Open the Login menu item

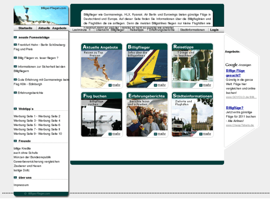[x=214, y=30]
